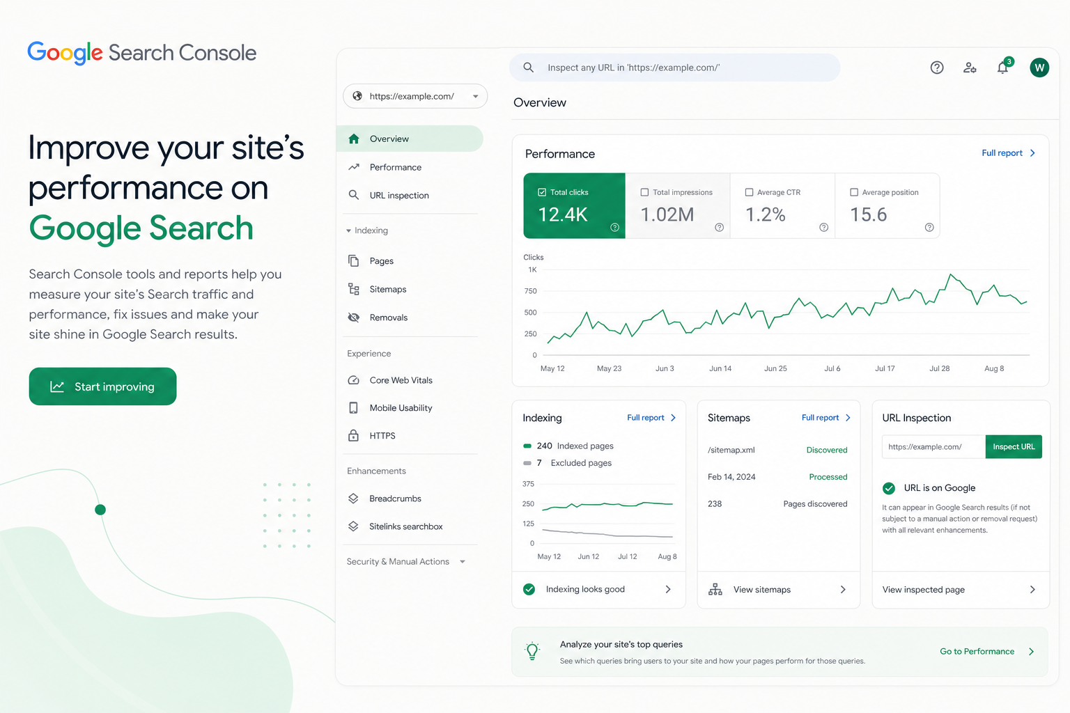The height and width of the screenshot is (713, 1070).
Task: Click the help icon on Average position card
Action: pos(929,227)
